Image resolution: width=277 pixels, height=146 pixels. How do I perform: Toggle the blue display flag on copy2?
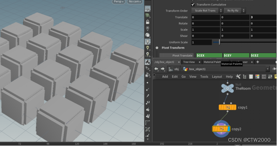click(229, 129)
